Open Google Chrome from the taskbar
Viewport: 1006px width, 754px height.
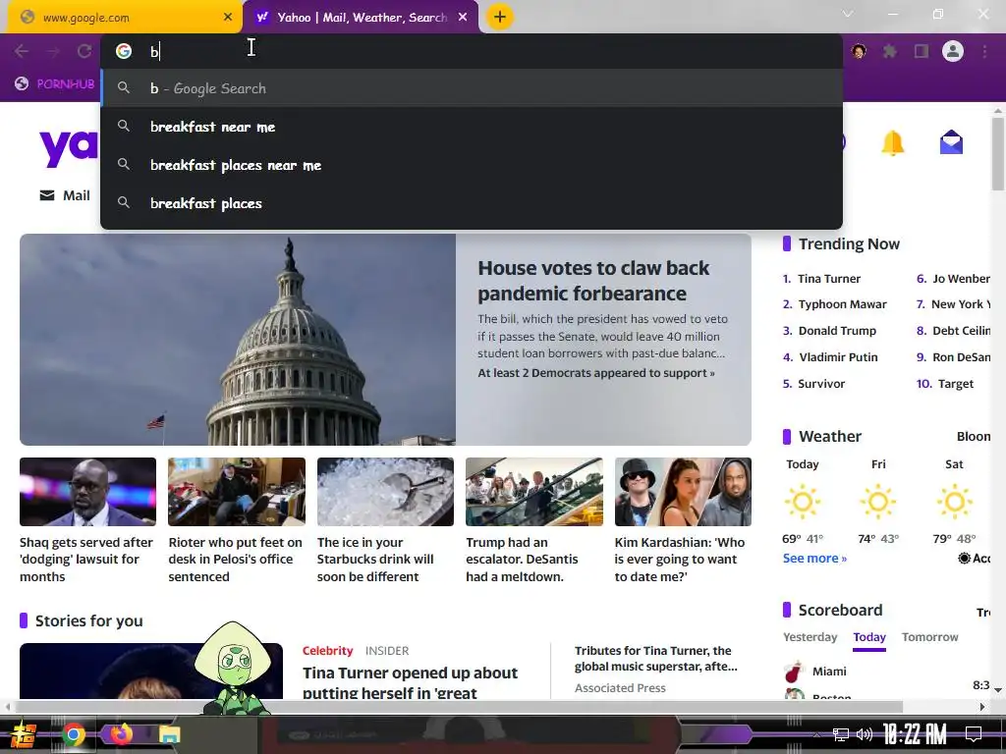click(x=73, y=734)
